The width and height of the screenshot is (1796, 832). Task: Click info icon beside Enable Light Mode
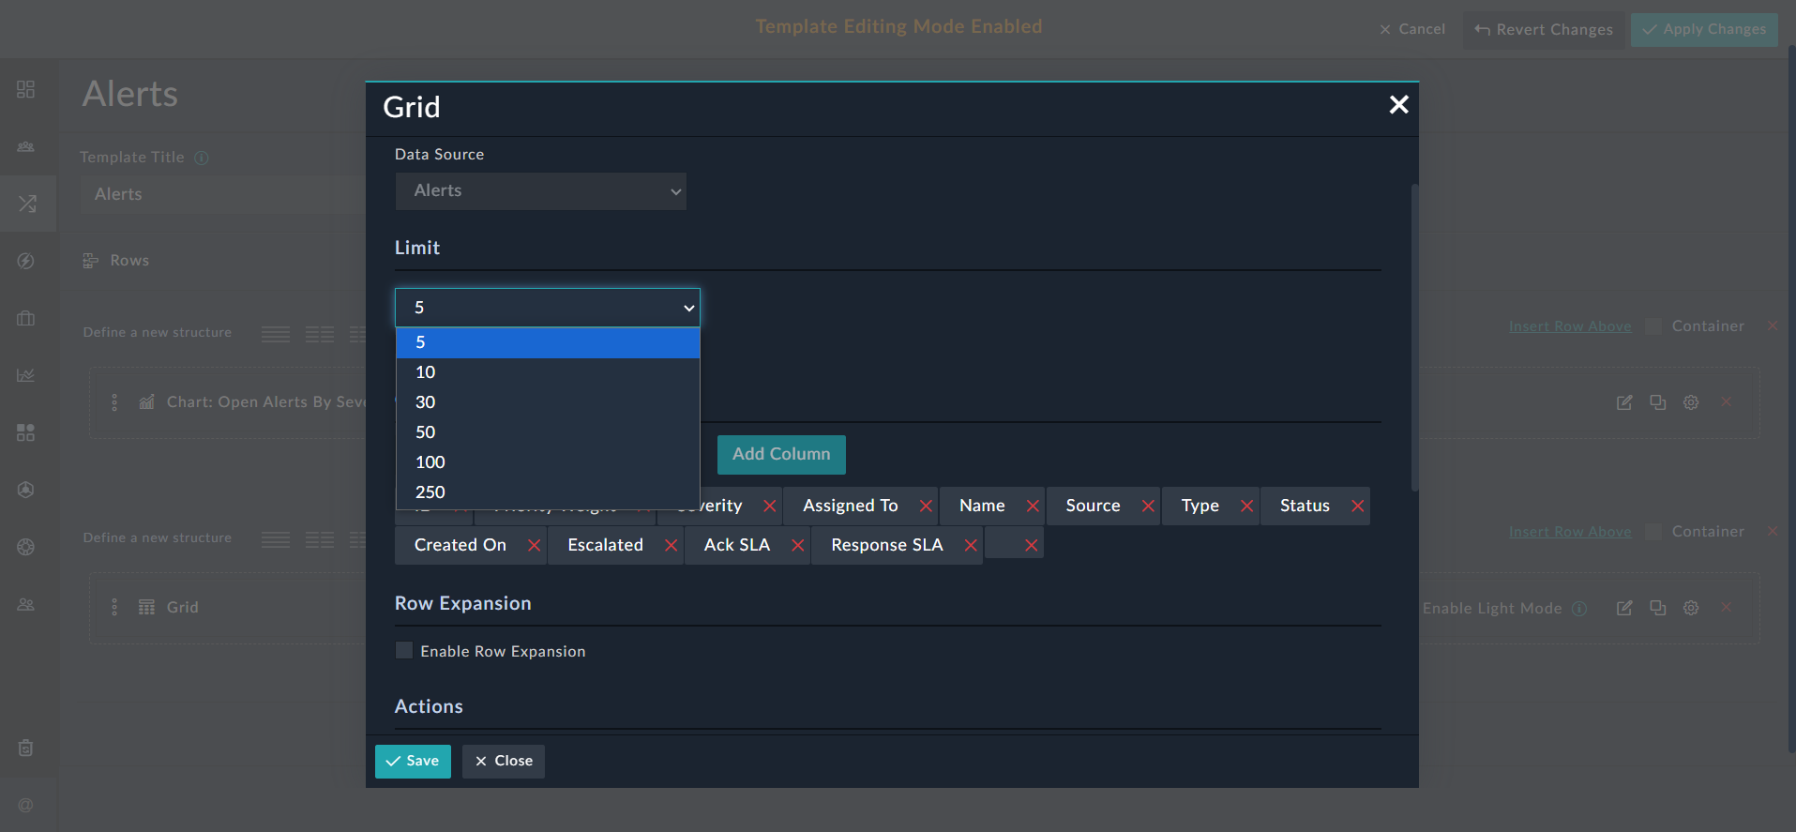pyautogui.click(x=1579, y=608)
